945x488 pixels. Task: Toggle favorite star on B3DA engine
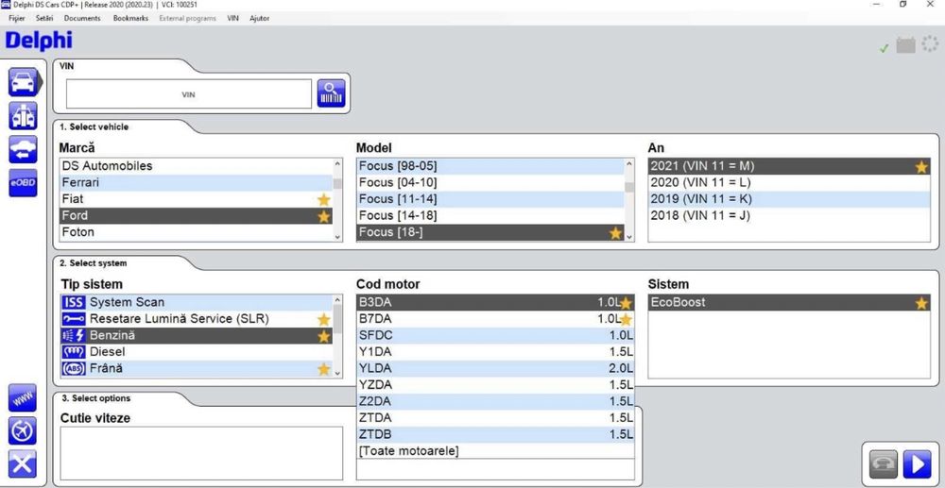tap(626, 303)
